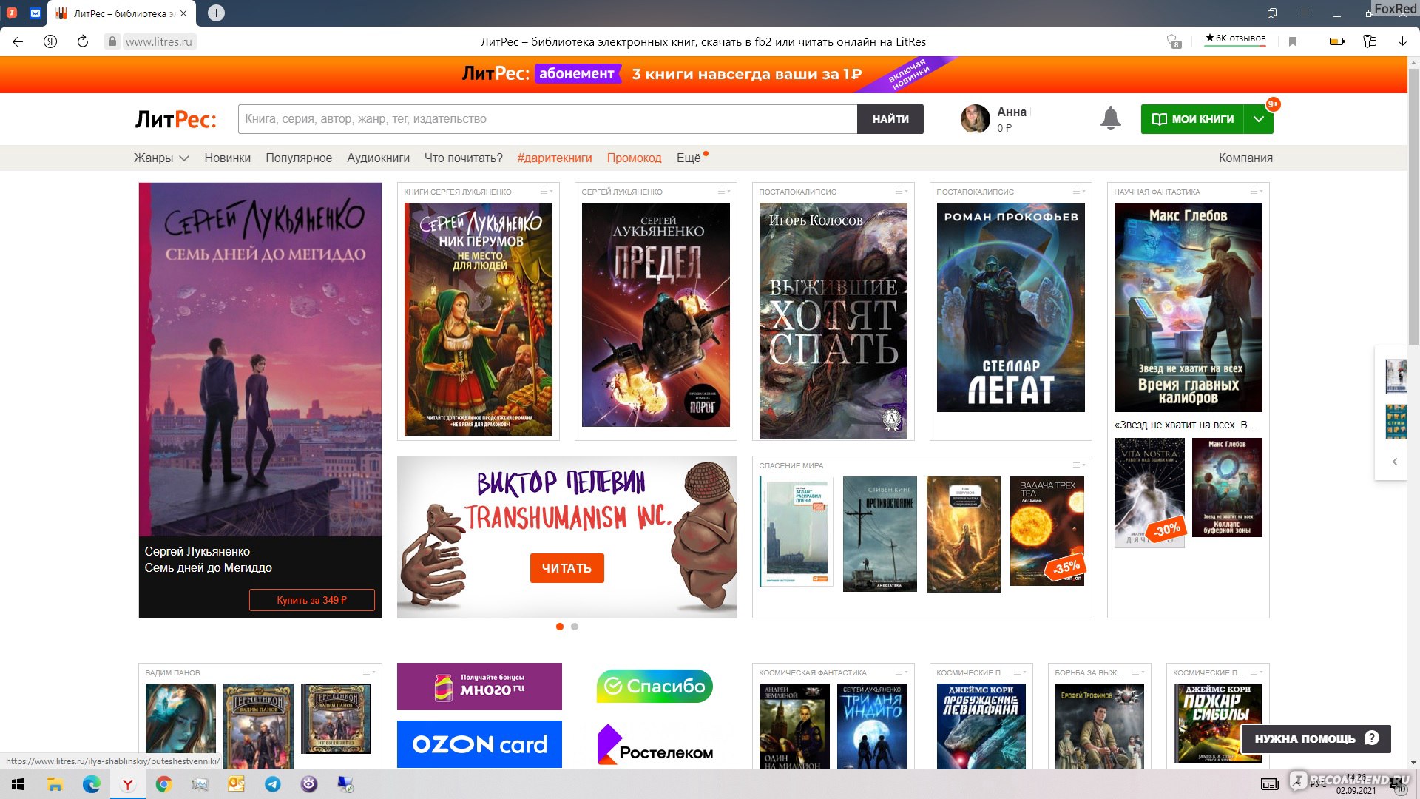Image resolution: width=1420 pixels, height=799 pixels.
Task: Click the www.litres.ru address bar
Action: 158,42
